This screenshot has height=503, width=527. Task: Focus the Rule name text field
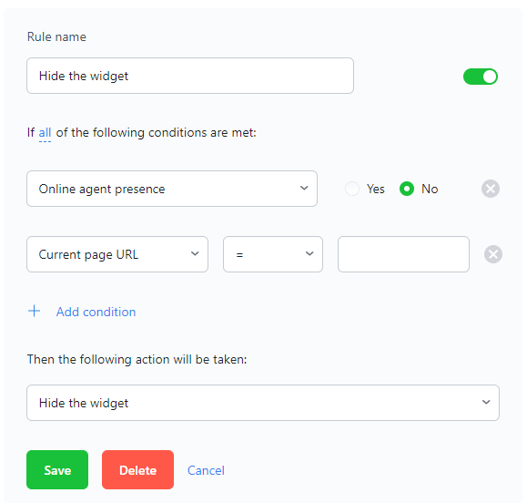[190, 76]
